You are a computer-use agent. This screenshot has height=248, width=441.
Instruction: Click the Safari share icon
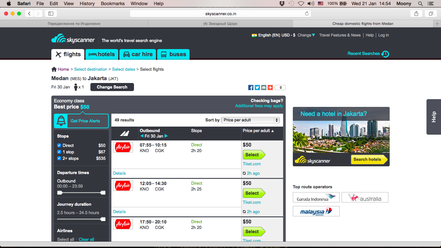416,14
